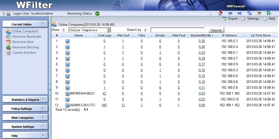Image resolution: width=279 pixels, height=139 pixels.
Task: Click the Export icon
Action: (x=225, y=19)
